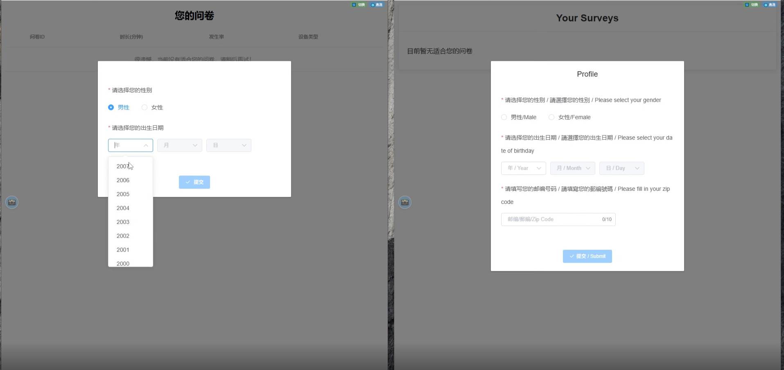
Task: Expand the 日 / Day dropdown
Action: (x=622, y=168)
